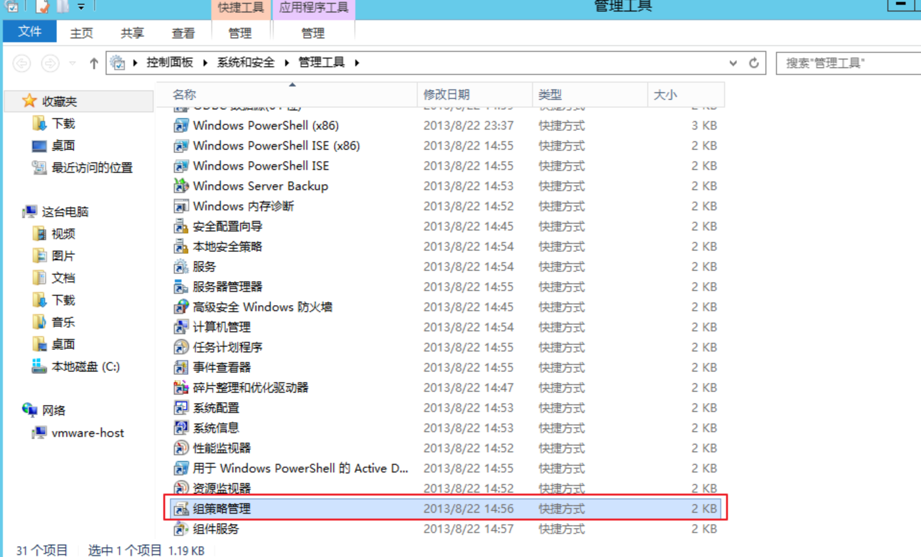Click the Windows PowerShell ISE icon without x86
The height and width of the screenshot is (557, 921).
[x=181, y=166]
